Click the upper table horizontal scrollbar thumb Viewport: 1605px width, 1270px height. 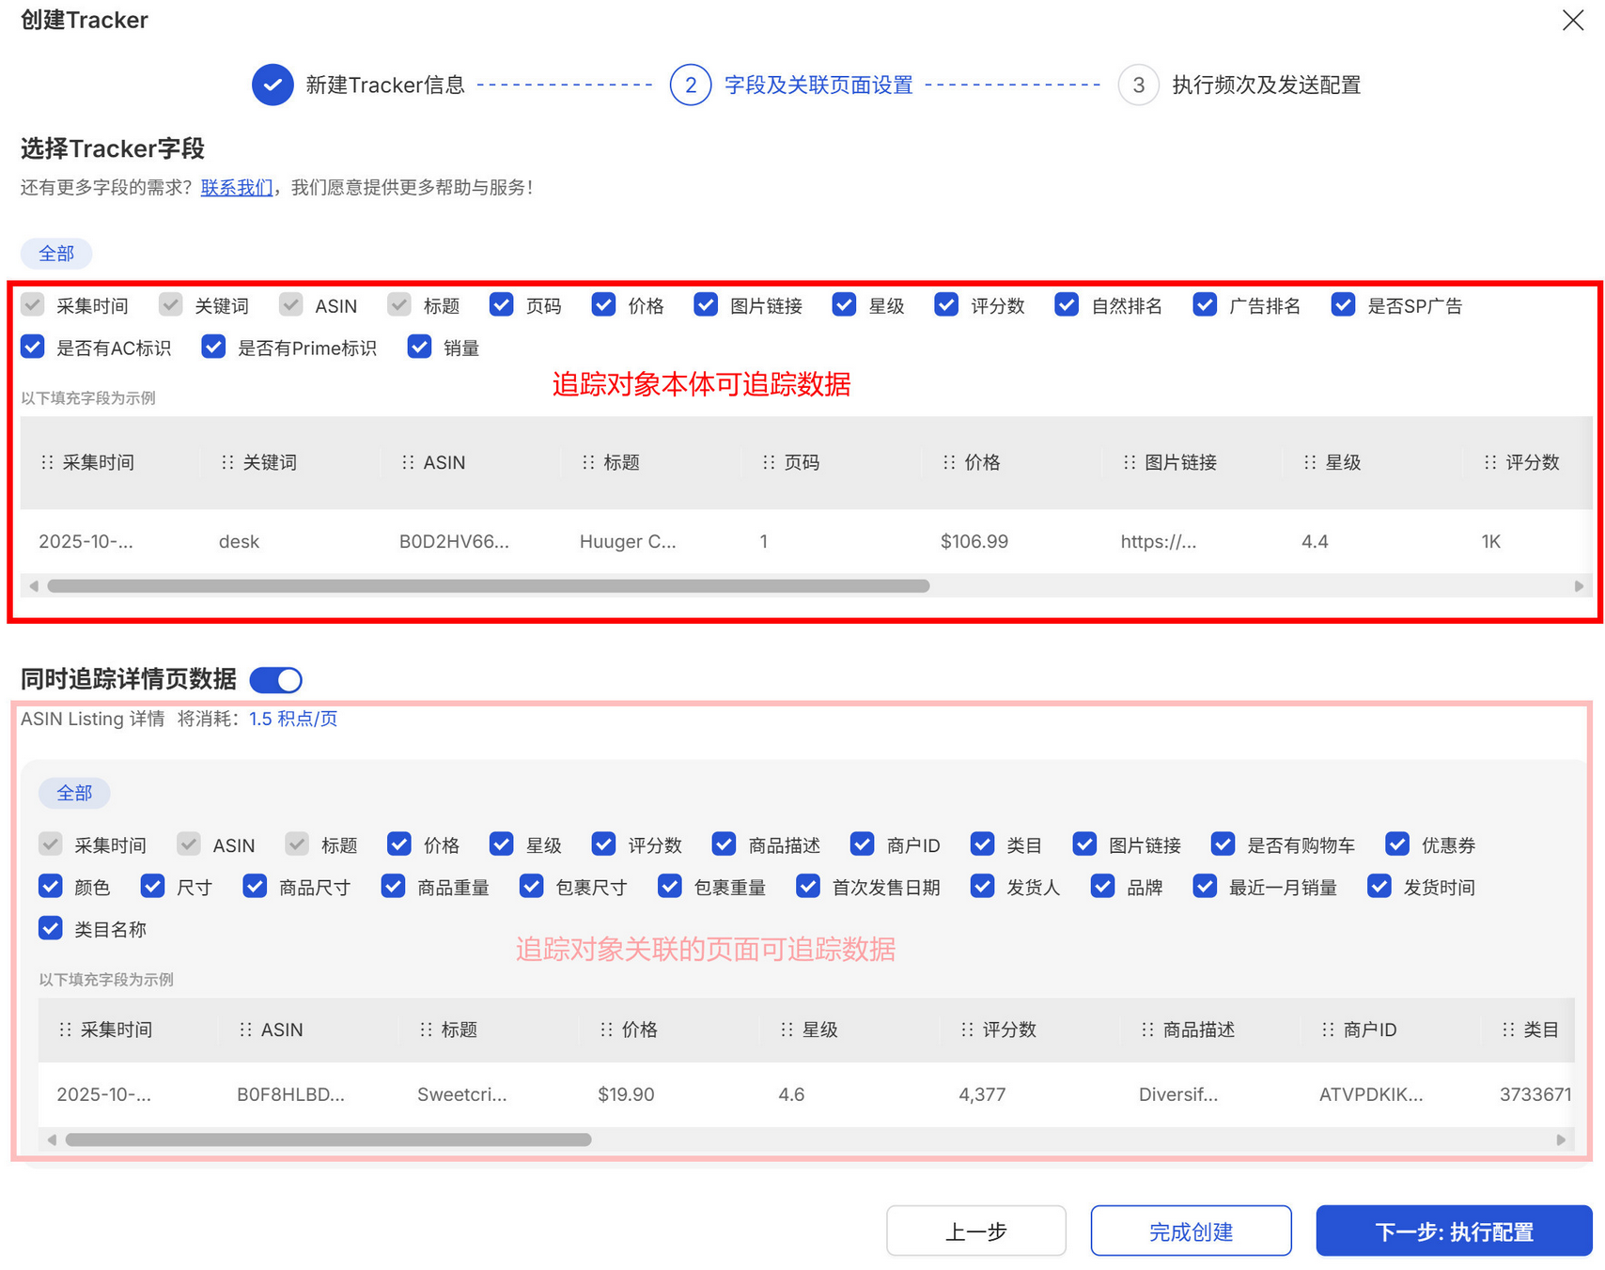coord(489,586)
